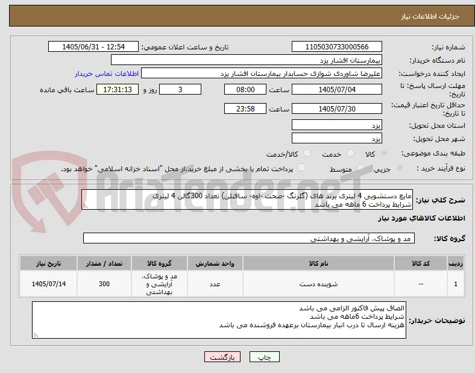Click the requester field علیرضا شاوردی شوازی
Viewport: 475px width, 373px height.
(x=262, y=74)
